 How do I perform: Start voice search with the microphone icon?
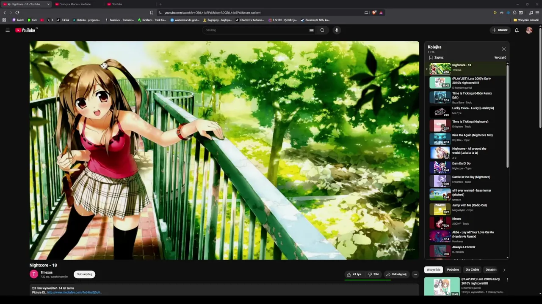[x=337, y=30]
